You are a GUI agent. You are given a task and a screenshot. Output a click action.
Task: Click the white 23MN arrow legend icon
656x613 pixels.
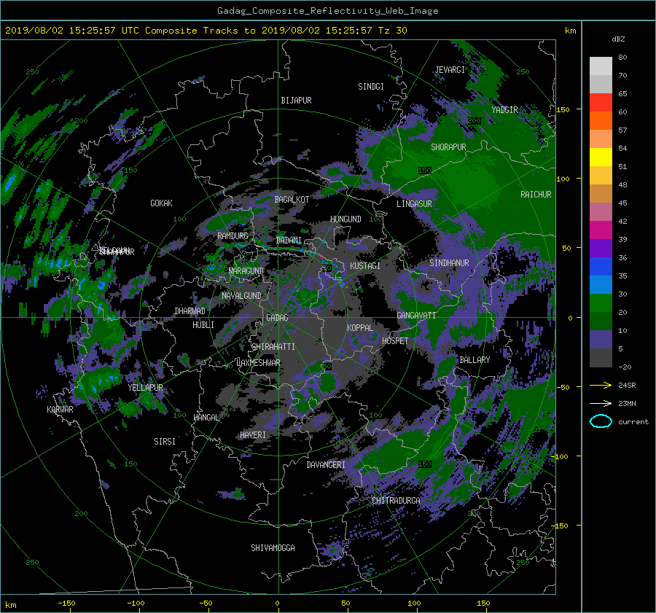tap(601, 403)
